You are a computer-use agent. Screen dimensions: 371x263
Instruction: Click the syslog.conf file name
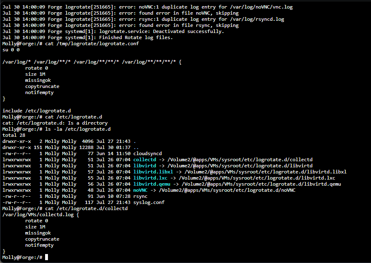coord(149,202)
